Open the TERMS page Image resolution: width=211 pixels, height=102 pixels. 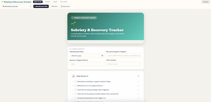(55, 2)
